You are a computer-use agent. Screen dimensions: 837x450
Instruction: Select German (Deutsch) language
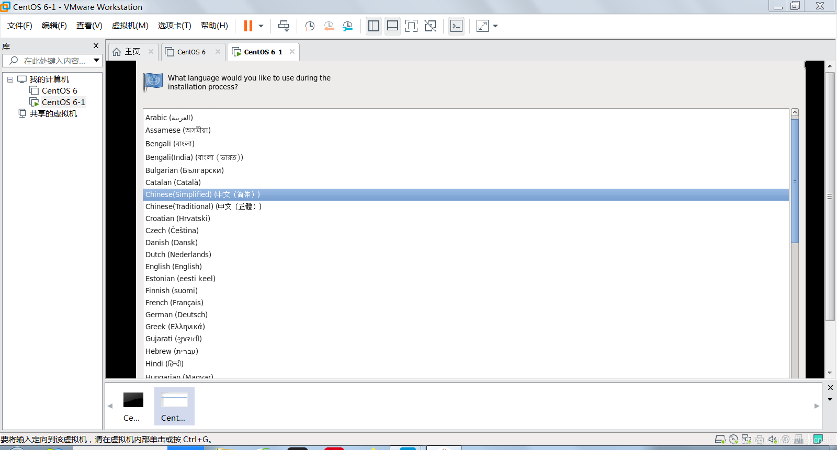pyautogui.click(x=466, y=315)
